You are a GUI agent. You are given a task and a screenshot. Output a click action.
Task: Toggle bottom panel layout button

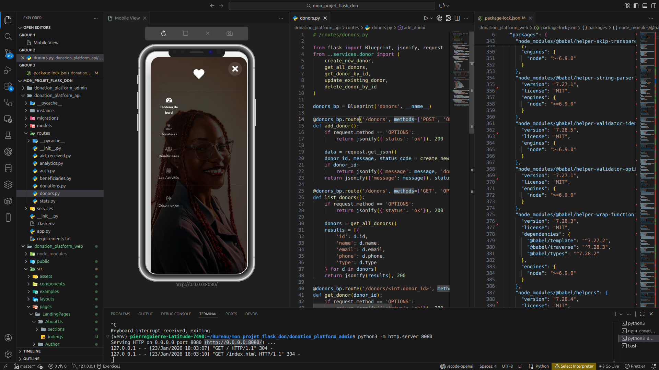coord(645,6)
